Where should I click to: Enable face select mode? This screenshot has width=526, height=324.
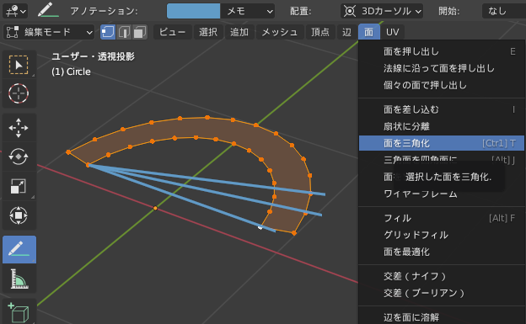click(140, 32)
